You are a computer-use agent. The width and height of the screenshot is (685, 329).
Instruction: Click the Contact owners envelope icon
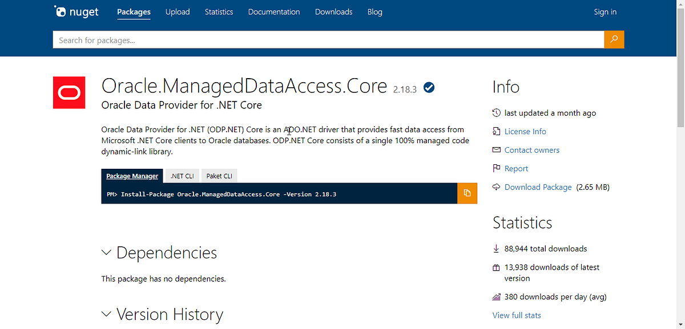[x=496, y=149]
